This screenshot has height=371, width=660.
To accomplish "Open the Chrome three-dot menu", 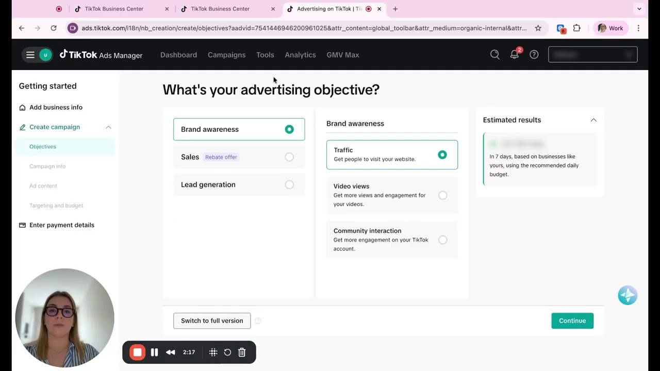I will 639,28.
